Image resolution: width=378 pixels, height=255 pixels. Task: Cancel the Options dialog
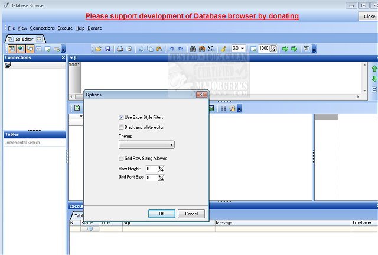[191, 214]
